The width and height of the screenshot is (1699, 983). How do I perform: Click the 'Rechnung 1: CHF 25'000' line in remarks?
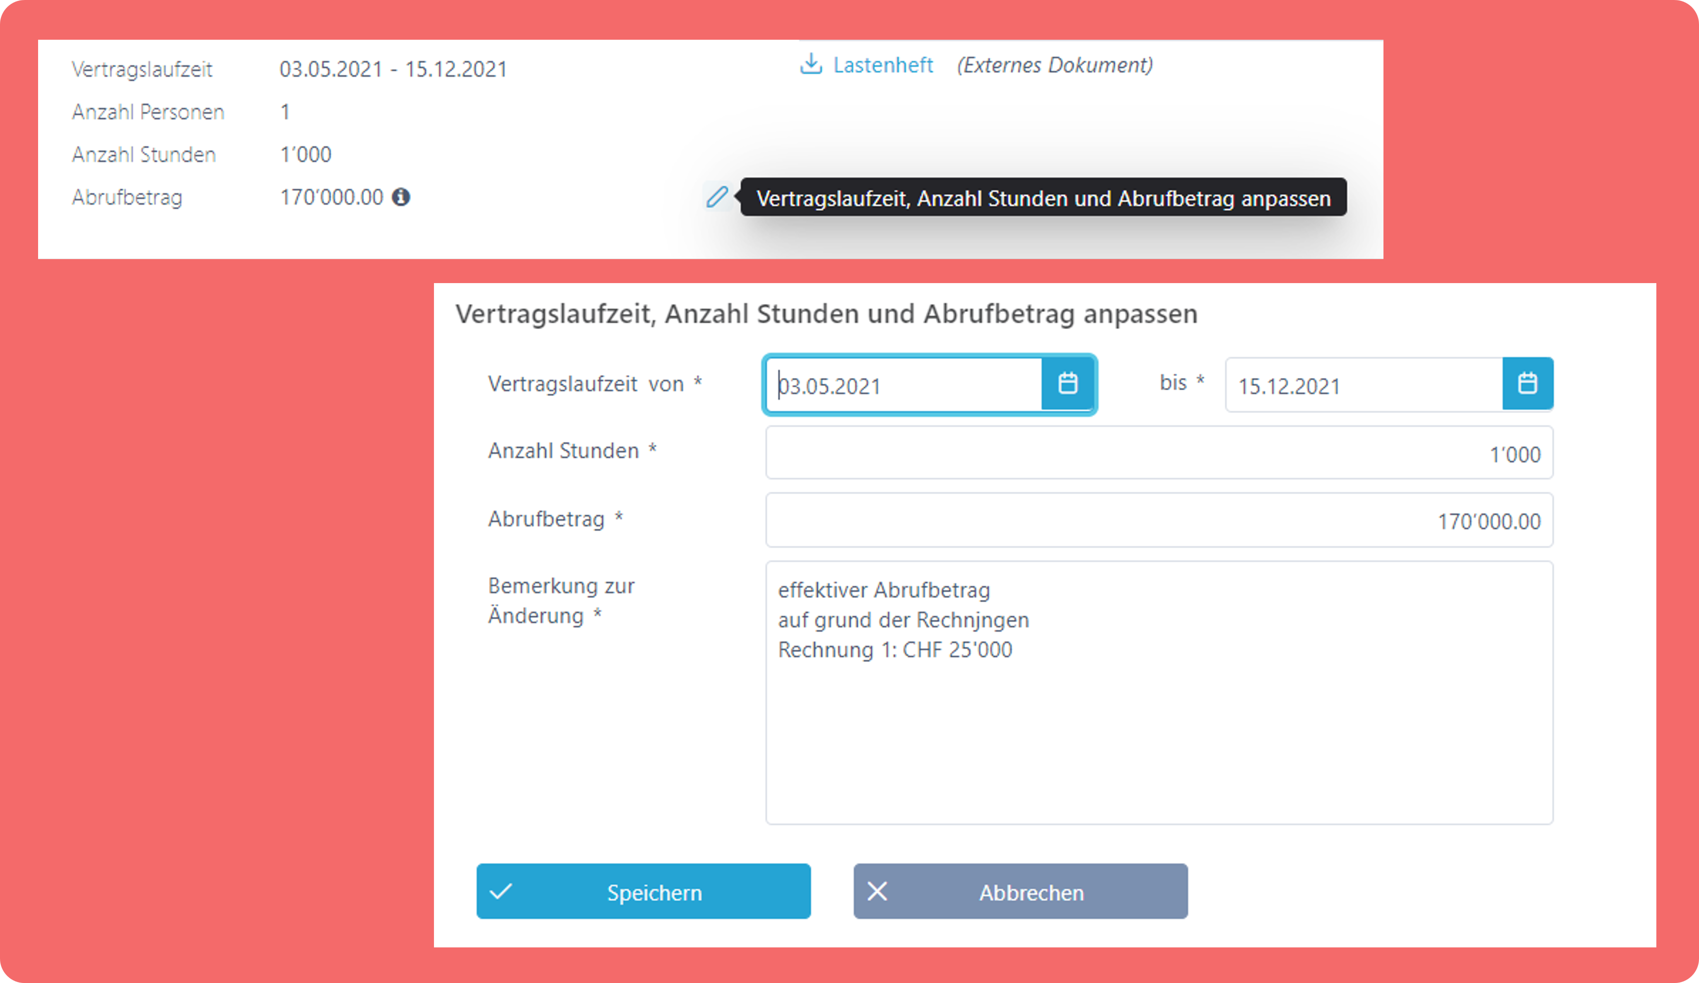pyautogui.click(x=895, y=649)
